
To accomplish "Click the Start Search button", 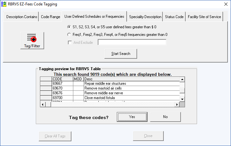I will click(121, 54).
